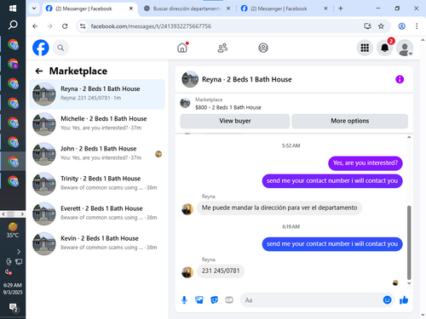426x319 pixels.
Task: Choose a sticker icon
Action: pyautogui.click(x=215, y=300)
